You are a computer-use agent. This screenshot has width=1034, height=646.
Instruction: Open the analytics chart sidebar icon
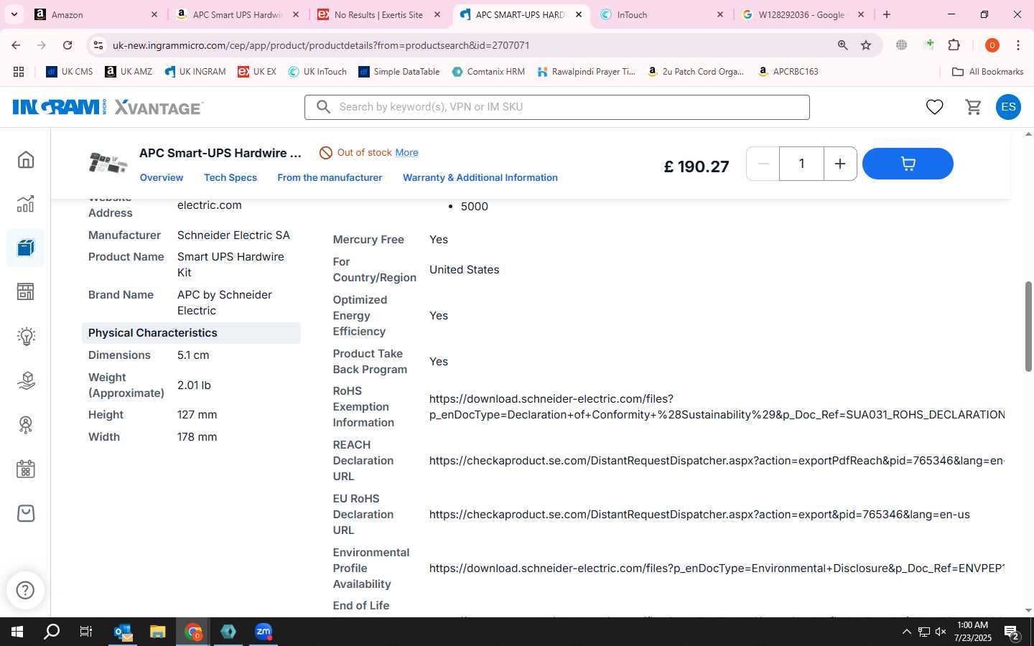tap(26, 204)
